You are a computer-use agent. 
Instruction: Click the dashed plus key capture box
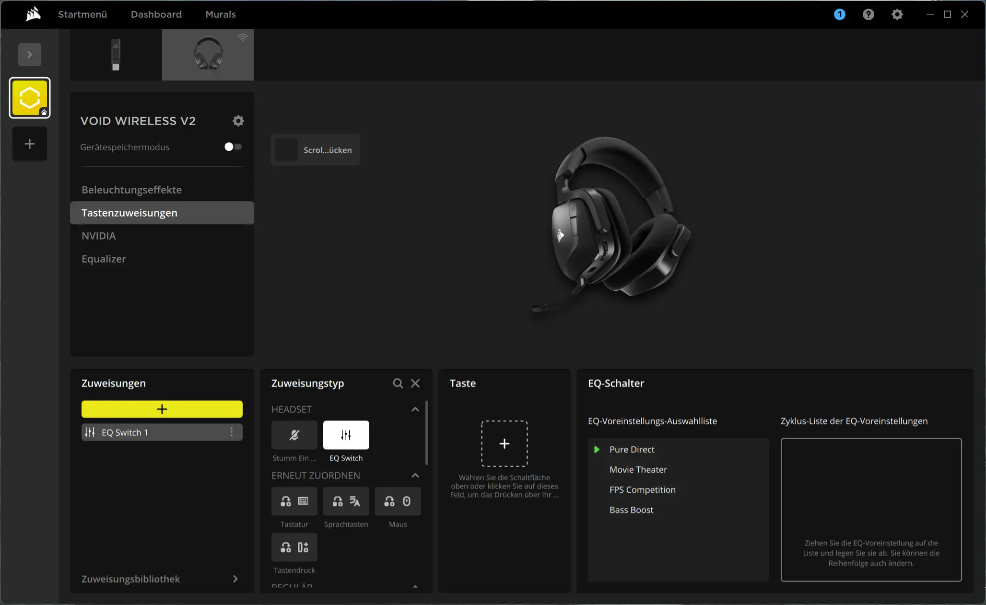504,443
